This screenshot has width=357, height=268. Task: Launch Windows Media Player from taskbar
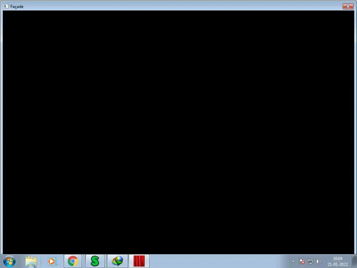pyautogui.click(x=52, y=261)
